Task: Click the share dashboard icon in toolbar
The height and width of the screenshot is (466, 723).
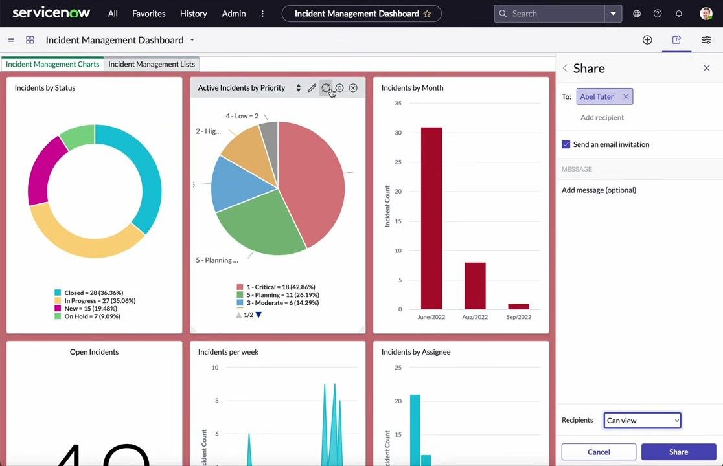Action: pyautogui.click(x=676, y=40)
